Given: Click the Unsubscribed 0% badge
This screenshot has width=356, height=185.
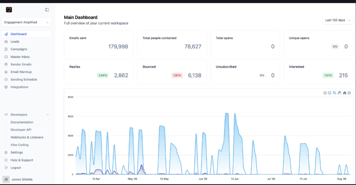Looking at the screenshot, I should tap(262, 76).
